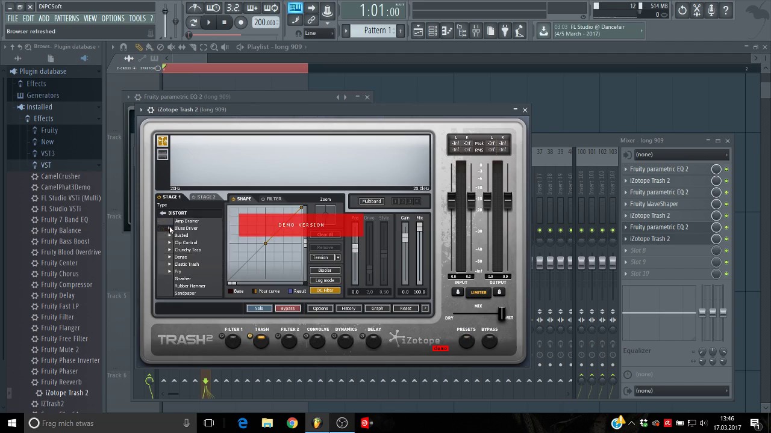771x433 pixels.
Task: Toggle the overdub recording icon
Action: [x=252, y=8]
